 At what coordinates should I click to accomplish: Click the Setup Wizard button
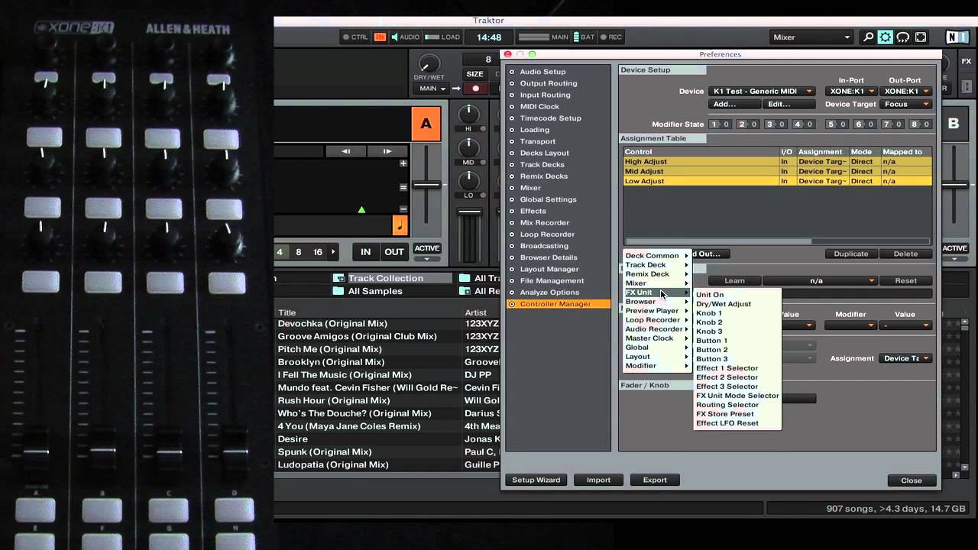536,480
